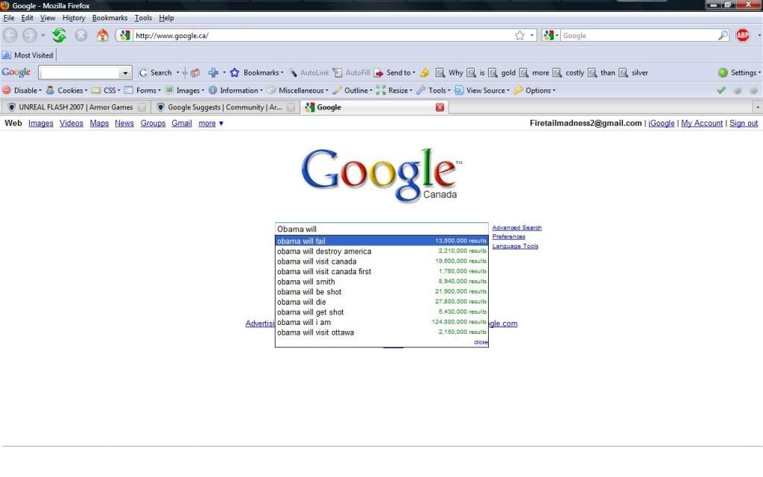Click the Most Visited bookmarks button

pyautogui.click(x=28, y=55)
